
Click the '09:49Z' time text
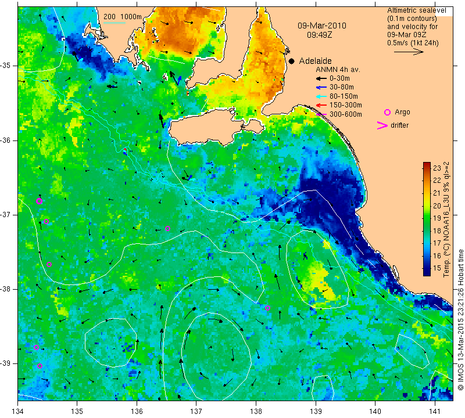[319, 35]
